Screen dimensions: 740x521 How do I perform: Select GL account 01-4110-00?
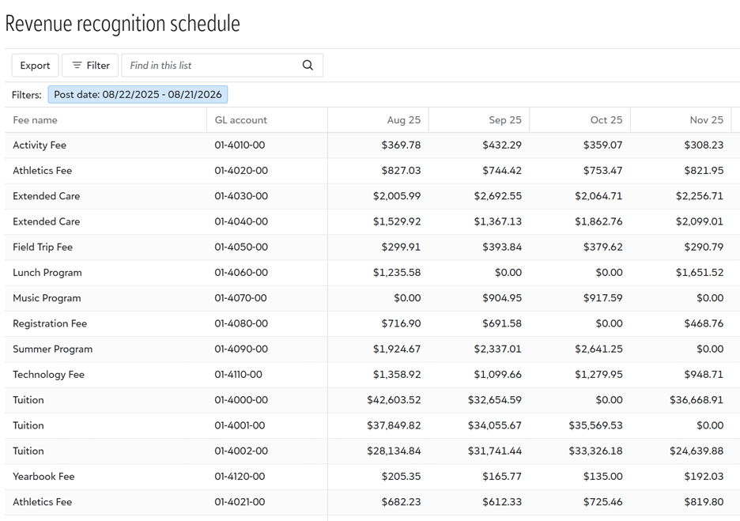(x=238, y=374)
